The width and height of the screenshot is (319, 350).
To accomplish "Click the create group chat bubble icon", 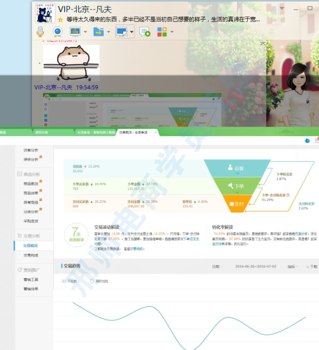I will [145, 32].
